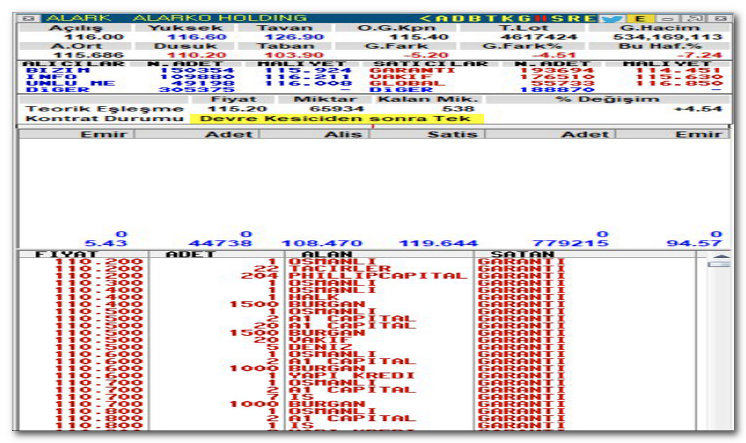This screenshot has height=443, width=746.
Task: Click the total bid quantity 44738
Action: click(x=221, y=244)
